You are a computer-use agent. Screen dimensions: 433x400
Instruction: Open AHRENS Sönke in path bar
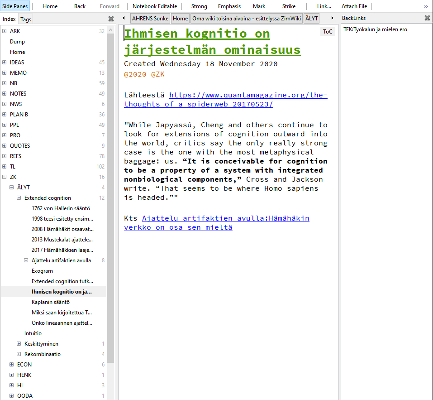(150, 19)
